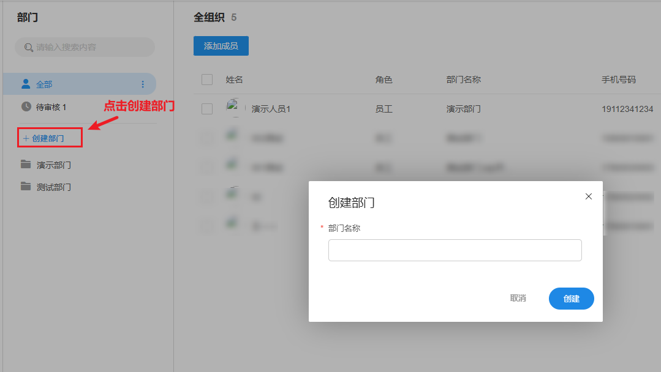Image resolution: width=661 pixels, height=372 pixels.
Task: Click the 测试部门 folder icon
Action: 26,187
